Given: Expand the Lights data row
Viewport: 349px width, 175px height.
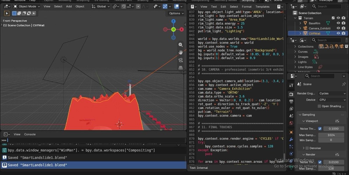Looking at the screenshot, I should click(295, 62).
